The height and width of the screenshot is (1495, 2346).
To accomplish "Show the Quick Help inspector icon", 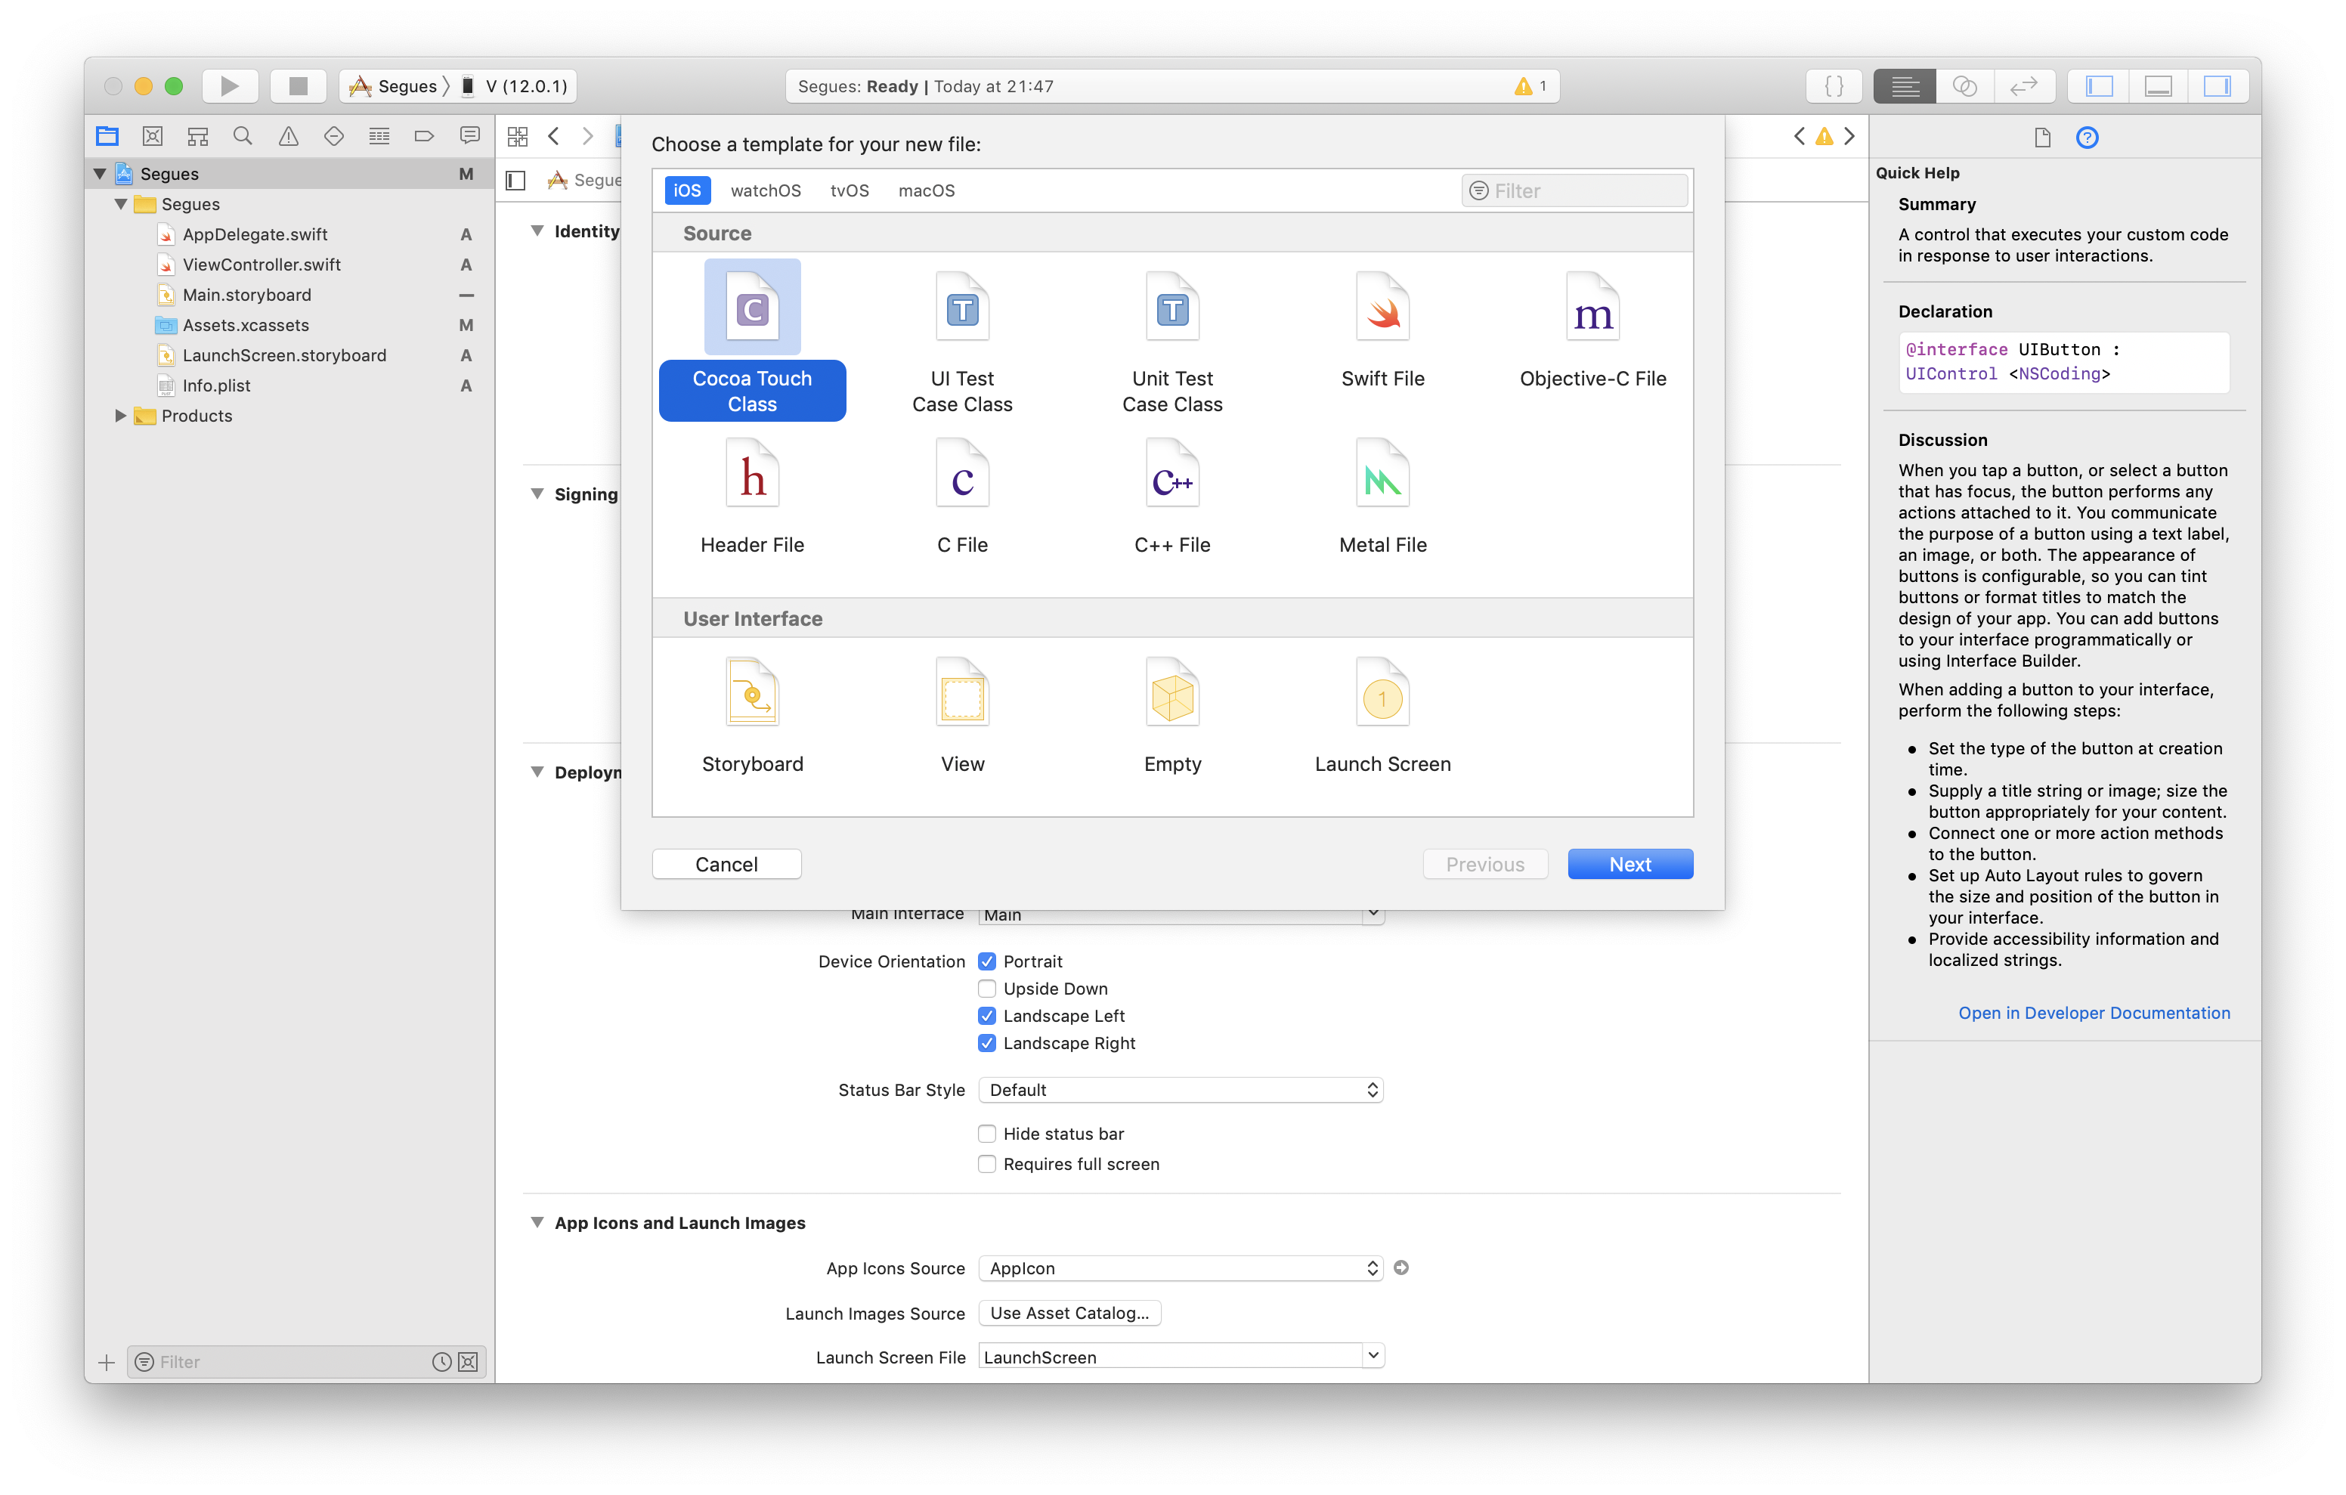I will click(x=2086, y=138).
